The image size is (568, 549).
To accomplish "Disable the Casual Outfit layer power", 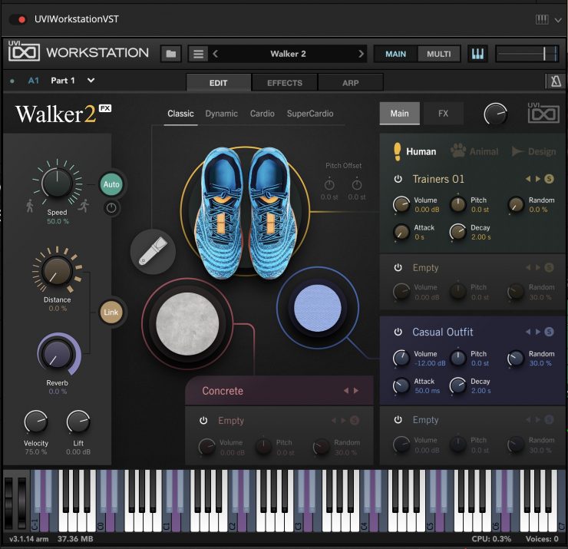I will click(x=398, y=332).
